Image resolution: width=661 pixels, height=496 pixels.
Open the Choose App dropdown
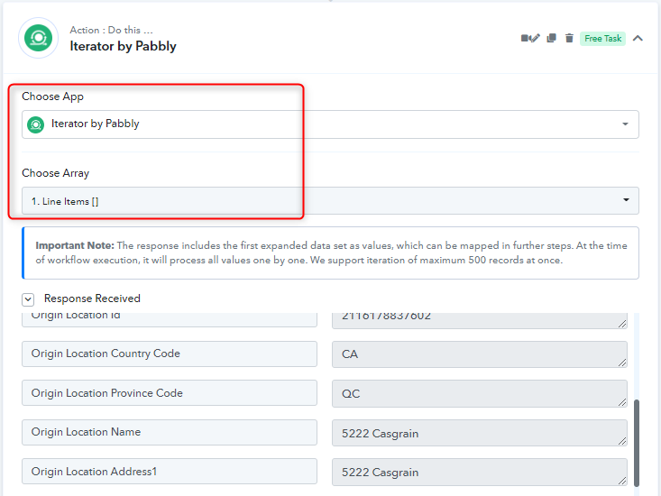tap(330, 124)
